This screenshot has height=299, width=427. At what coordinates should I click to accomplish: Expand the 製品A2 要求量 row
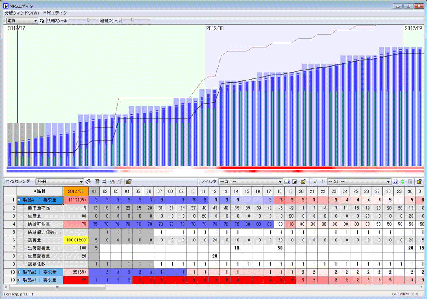(x=19, y=272)
